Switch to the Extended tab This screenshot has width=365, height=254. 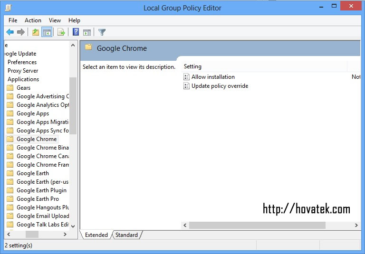pos(96,235)
